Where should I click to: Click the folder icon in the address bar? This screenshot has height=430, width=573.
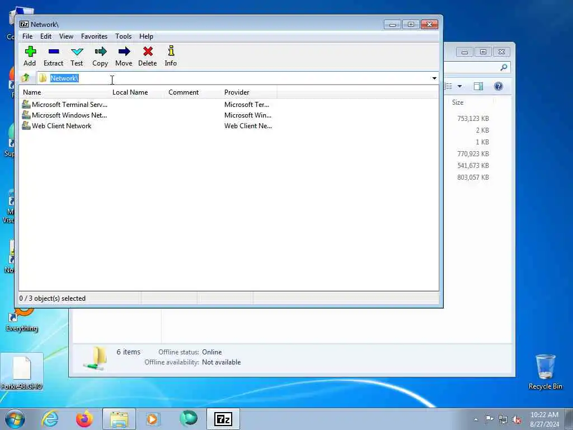(43, 78)
